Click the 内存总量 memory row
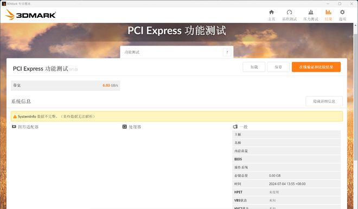The image size is (358, 209). [x=286, y=151]
